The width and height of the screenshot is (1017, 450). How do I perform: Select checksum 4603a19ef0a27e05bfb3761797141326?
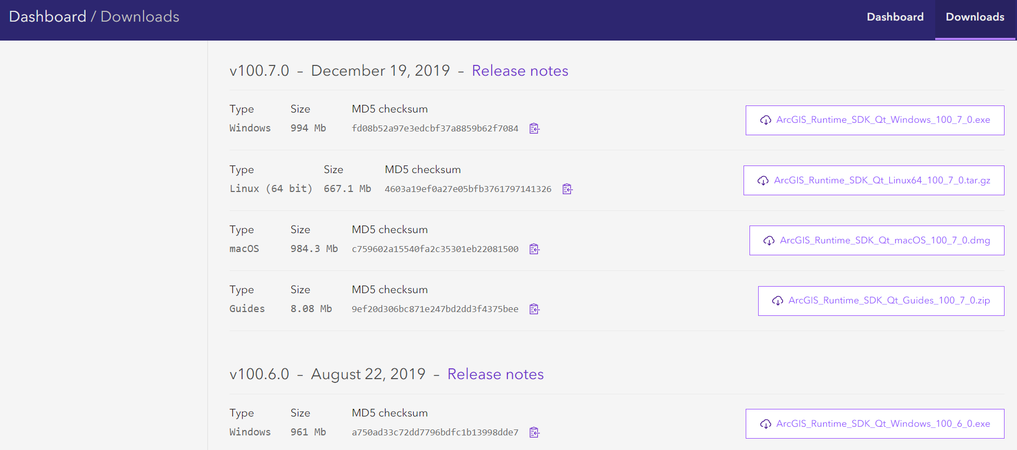click(x=468, y=189)
